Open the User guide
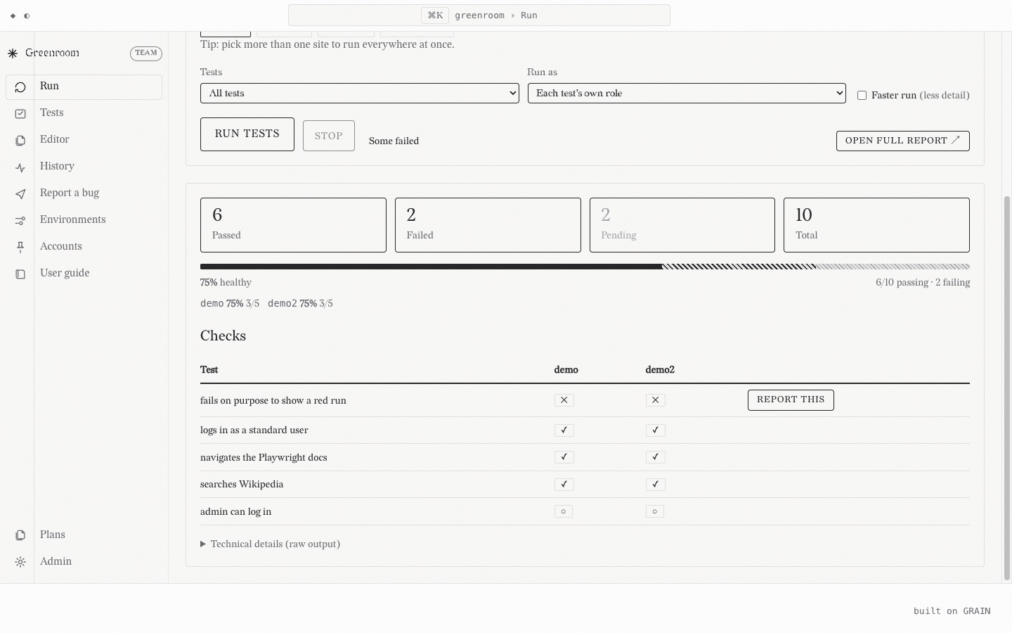 [84, 274]
